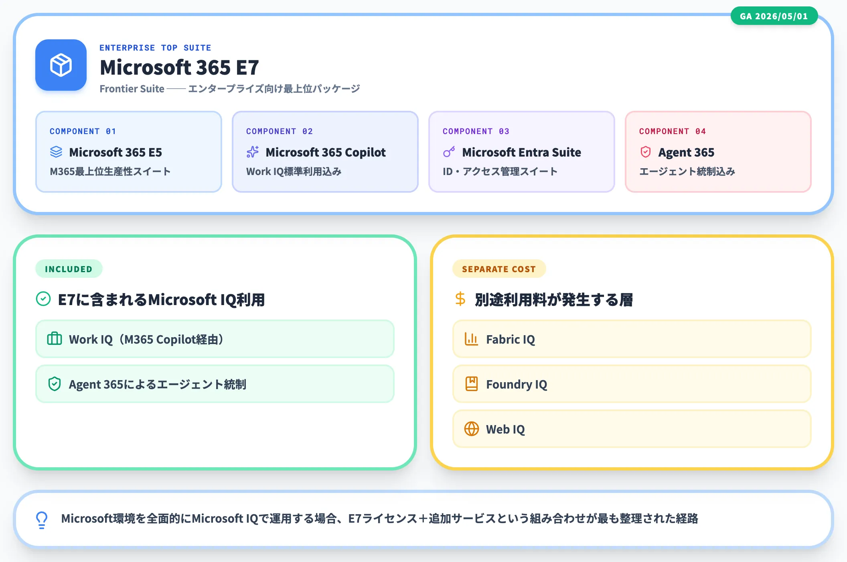Screen dimensions: 847x562
Task: Select the Agent 365によるエージェント統制 row
Action: 215,384
